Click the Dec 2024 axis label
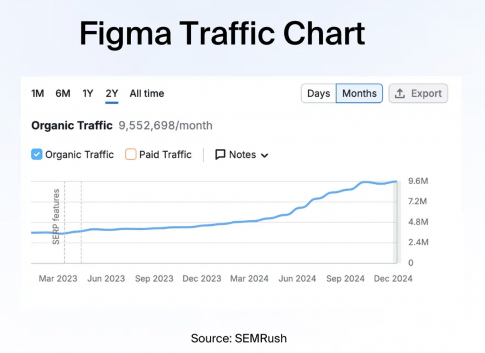This screenshot has width=485, height=353. tap(393, 279)
